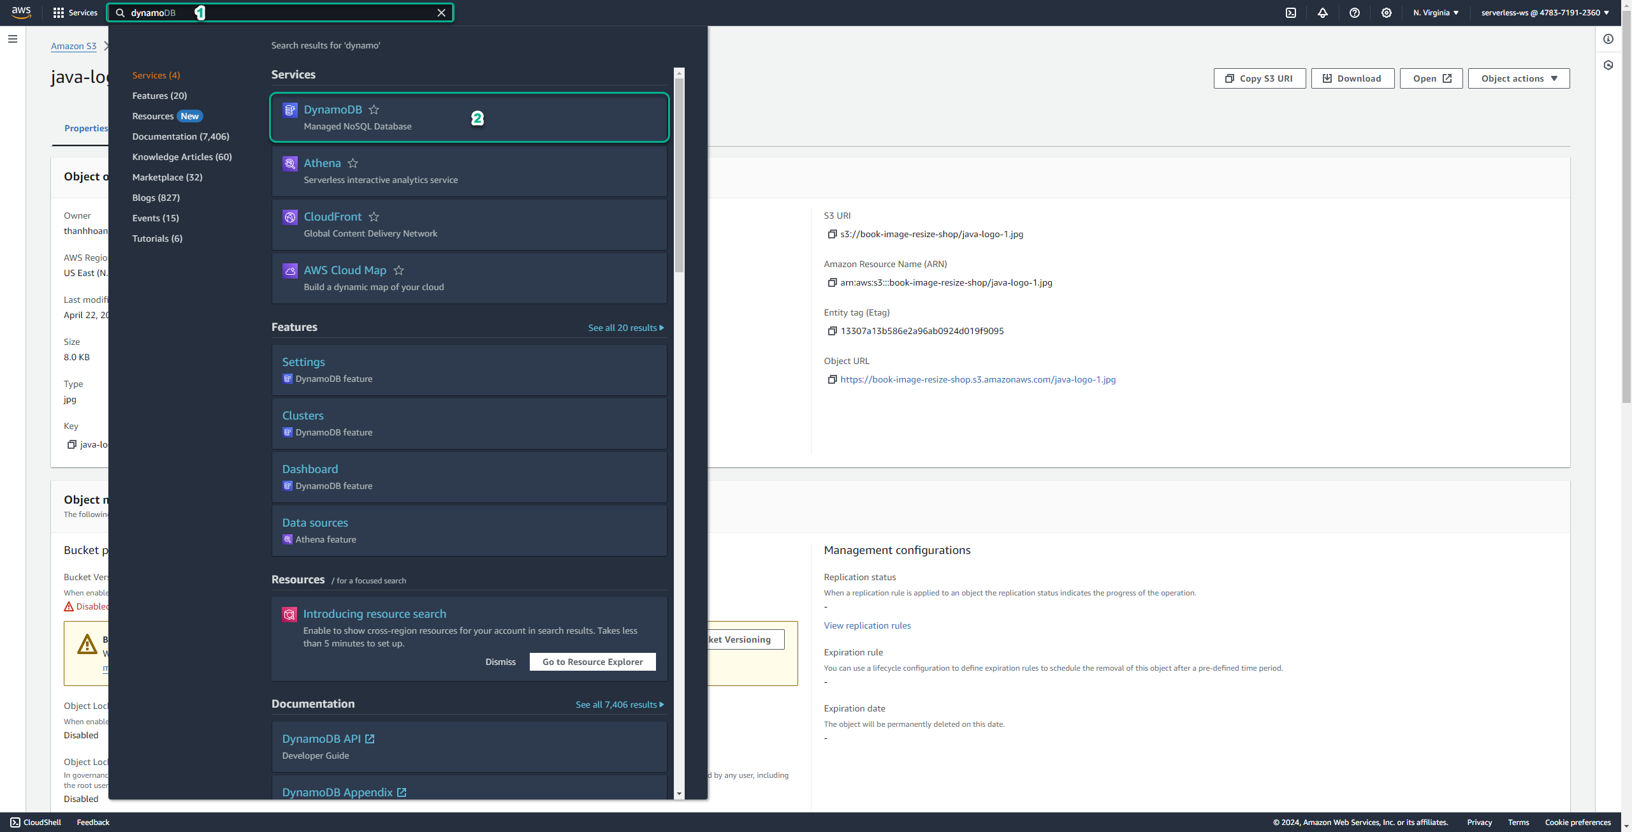The height and width of the screenshot is (832, 1632).
Task: Copy the Entity tag value icon
Action: click(x=832, y=331)
